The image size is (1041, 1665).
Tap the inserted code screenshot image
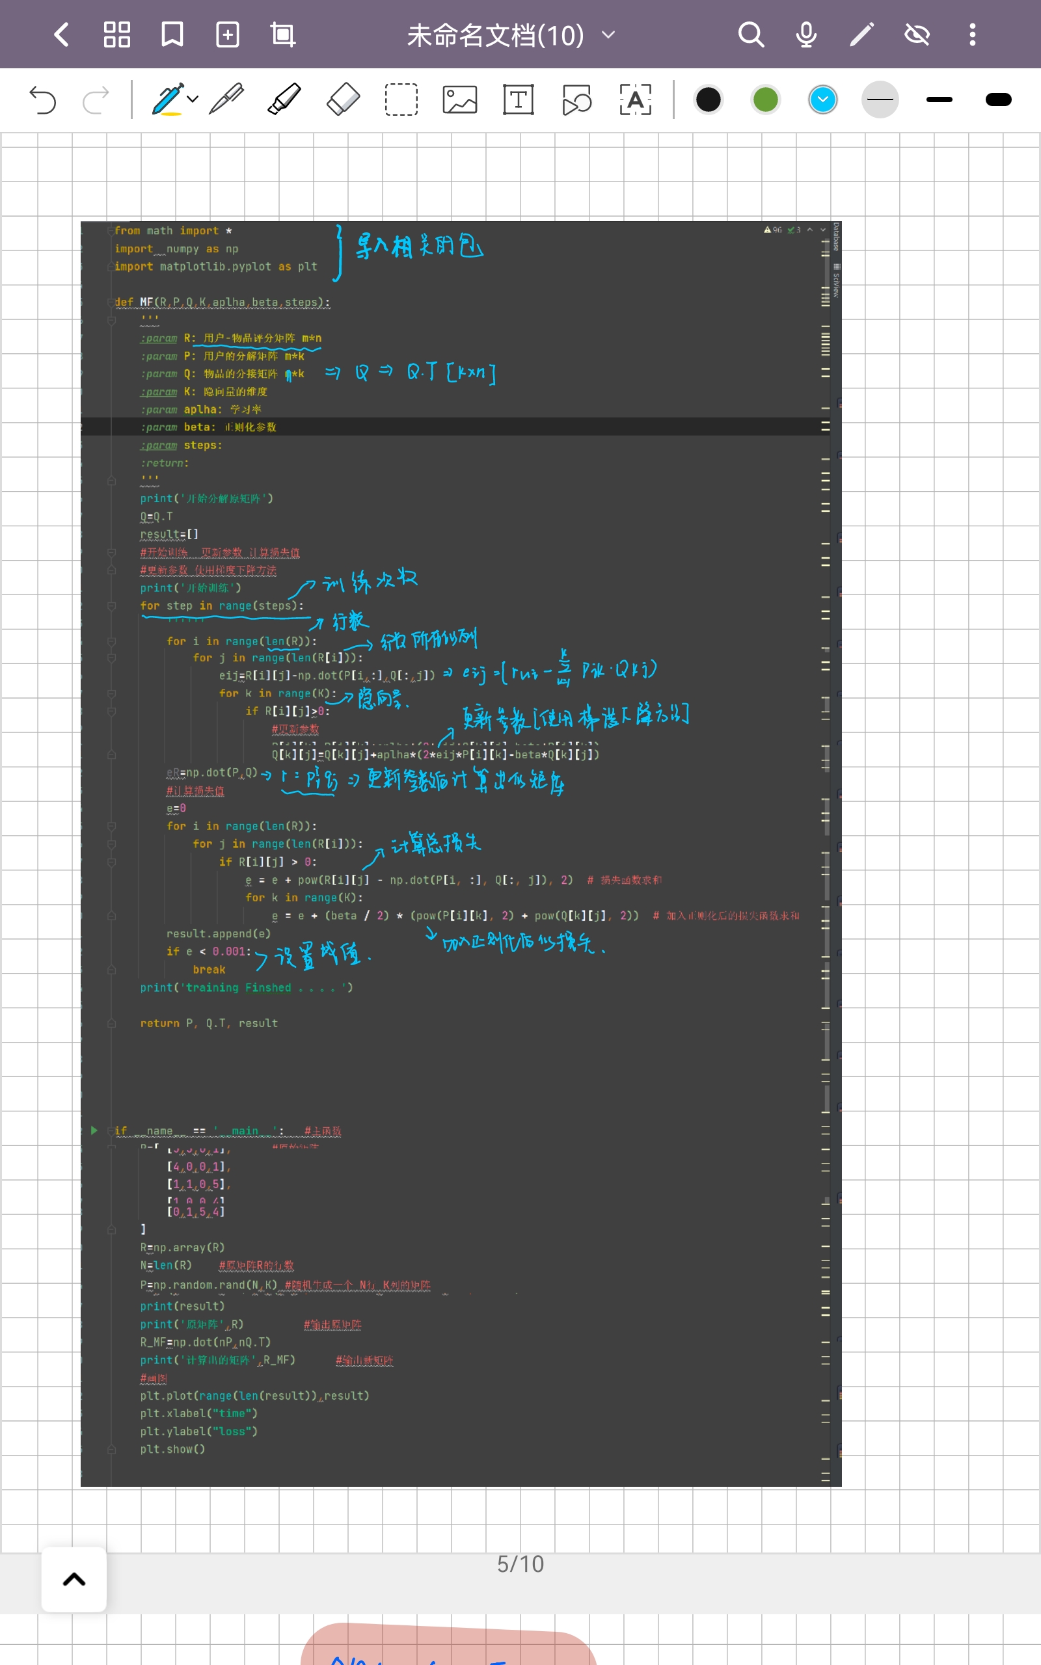pyautogui.click(x=461, y=853)
